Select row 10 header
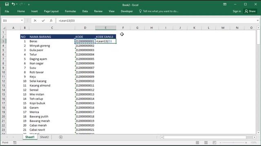The height and width of the screenshot is (146, 261). point(3,72)
